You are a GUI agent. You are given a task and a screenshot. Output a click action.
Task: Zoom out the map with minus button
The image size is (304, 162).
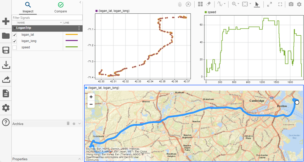[x=91, y=104]
